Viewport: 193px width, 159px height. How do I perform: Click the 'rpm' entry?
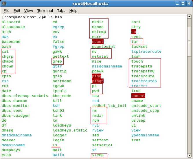pos(95,120)
